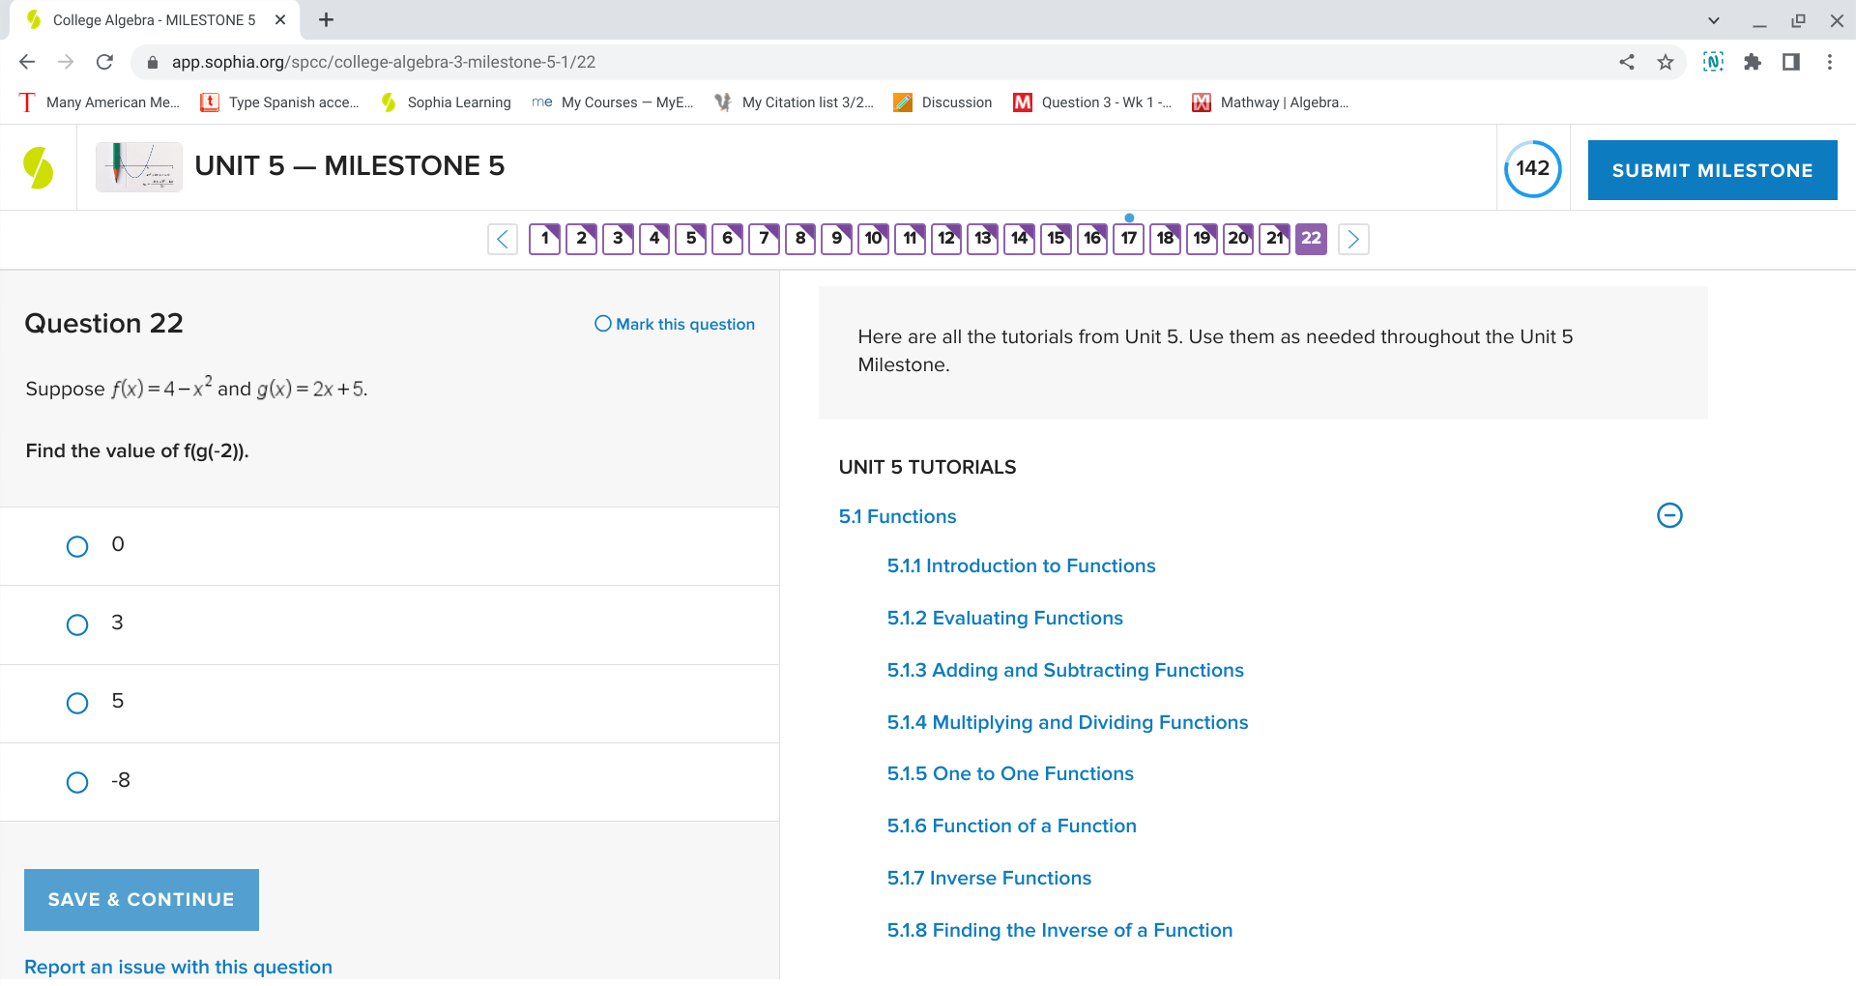Open the tab search dropdown arrow

1713,20
